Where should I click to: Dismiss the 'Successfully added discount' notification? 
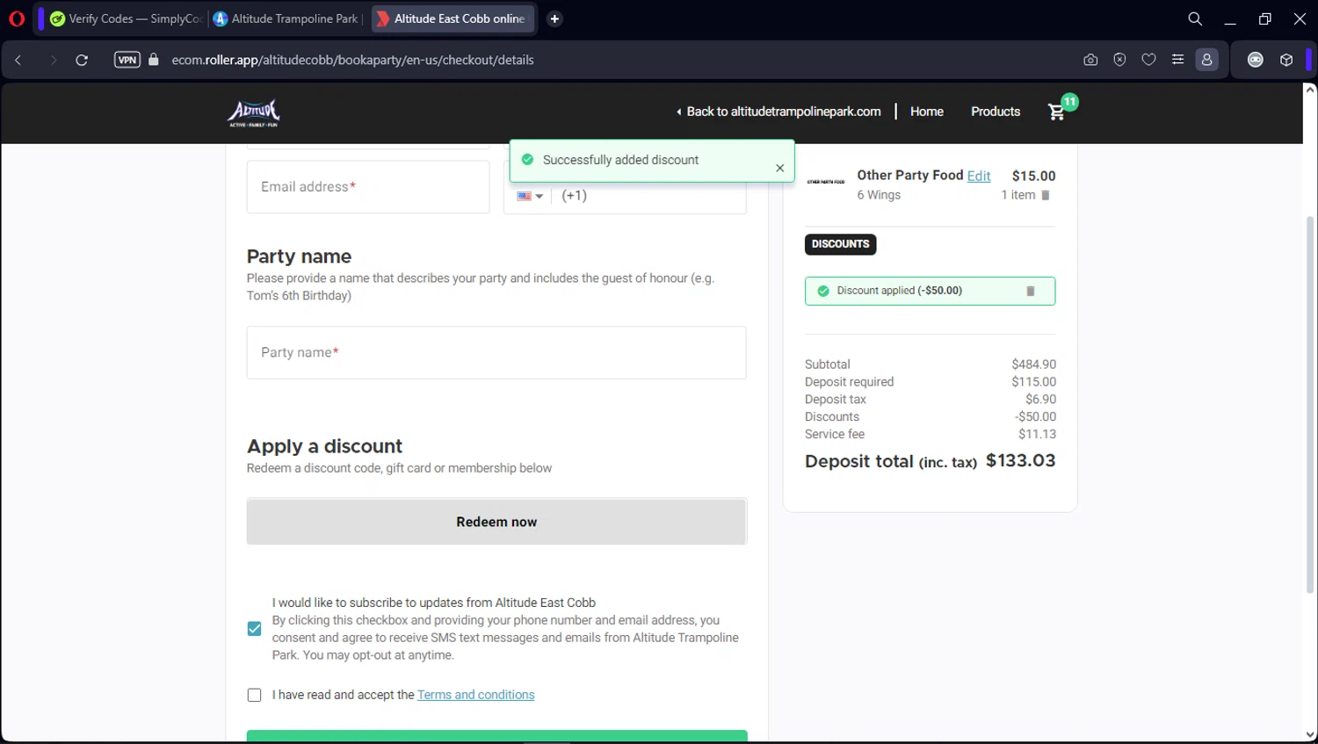coord(779,168)
